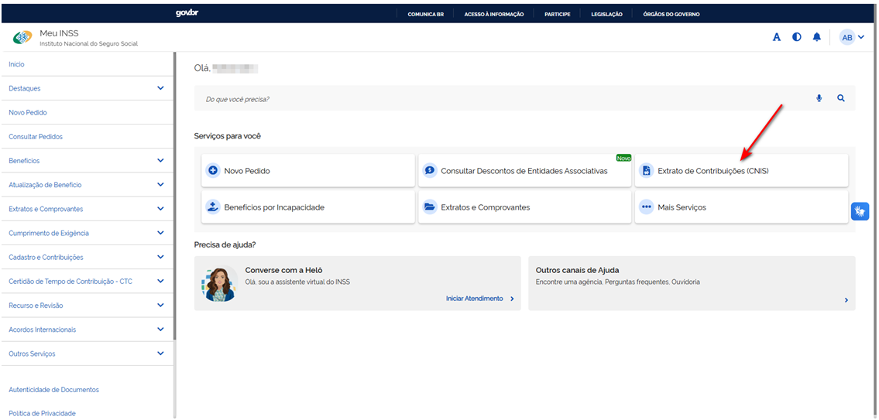Expand Outros Serviços section

pyautogui.click(x=161, y=354)
